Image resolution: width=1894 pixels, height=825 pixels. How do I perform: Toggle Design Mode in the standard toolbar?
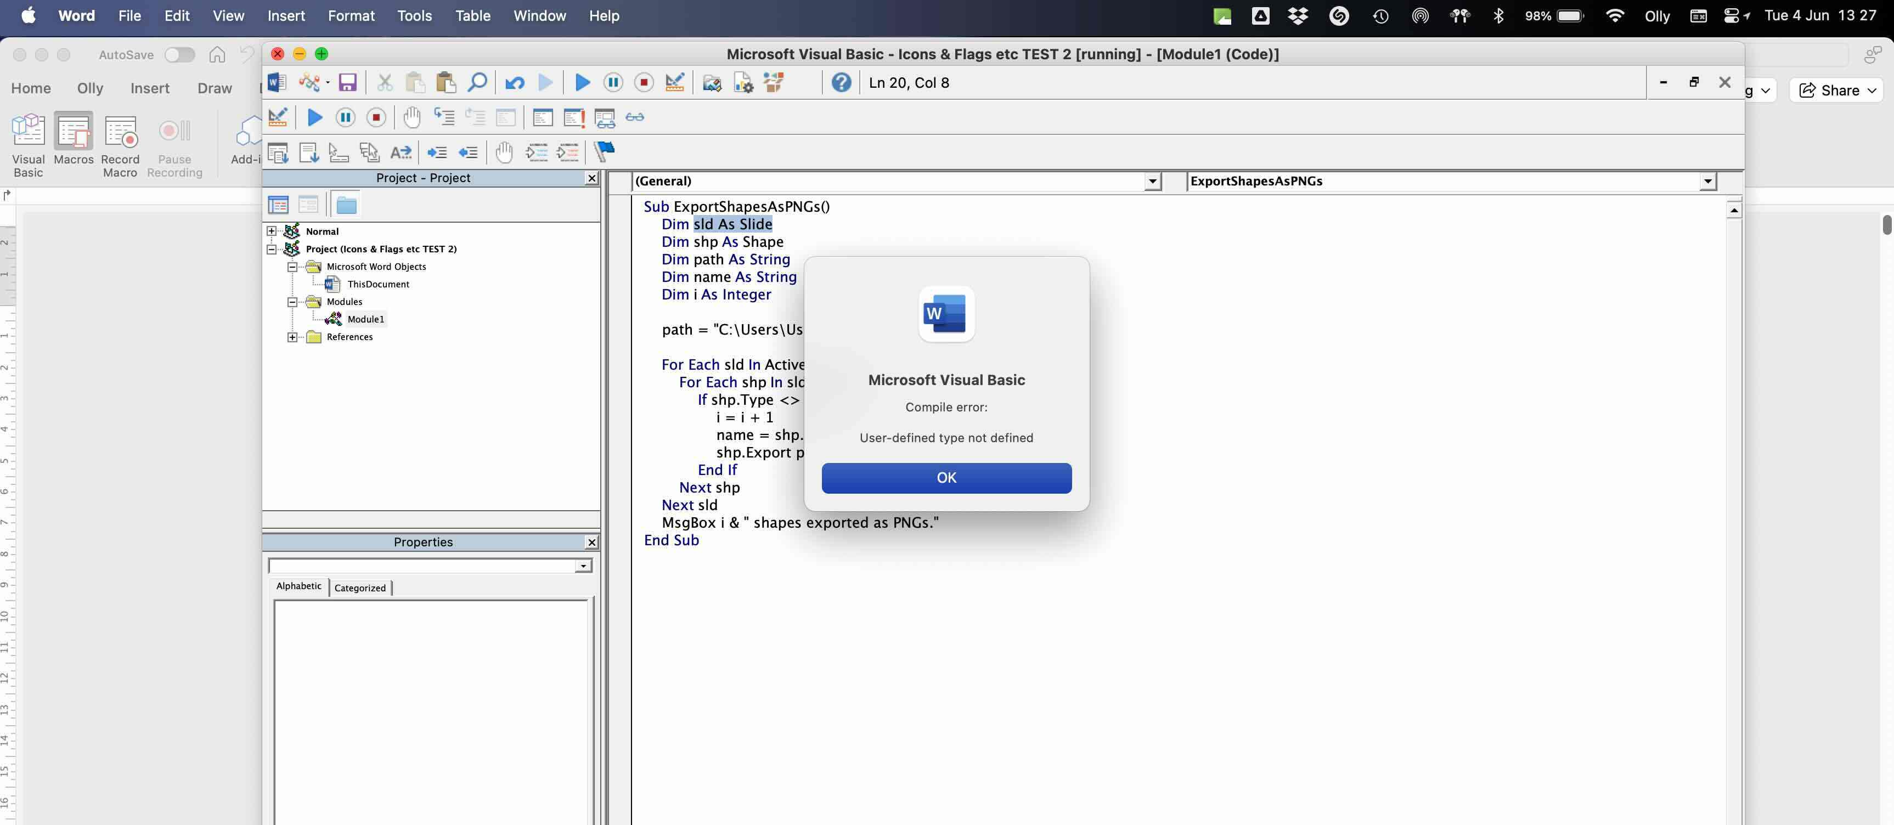pyautogui.click(x=675, y=82)
